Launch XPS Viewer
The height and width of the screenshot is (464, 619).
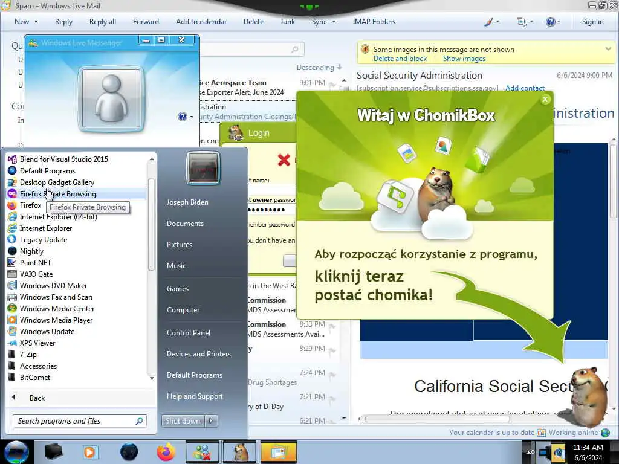[37, 343]
